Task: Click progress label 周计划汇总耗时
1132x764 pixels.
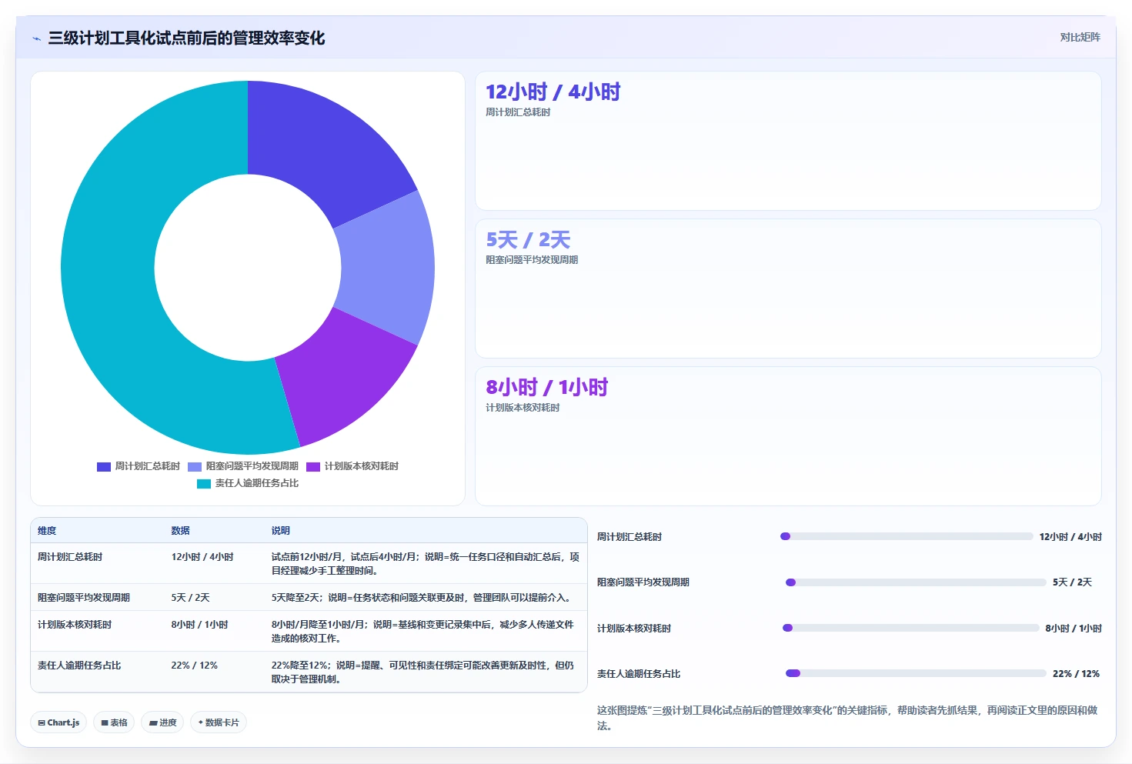Action: pos(629,537)
